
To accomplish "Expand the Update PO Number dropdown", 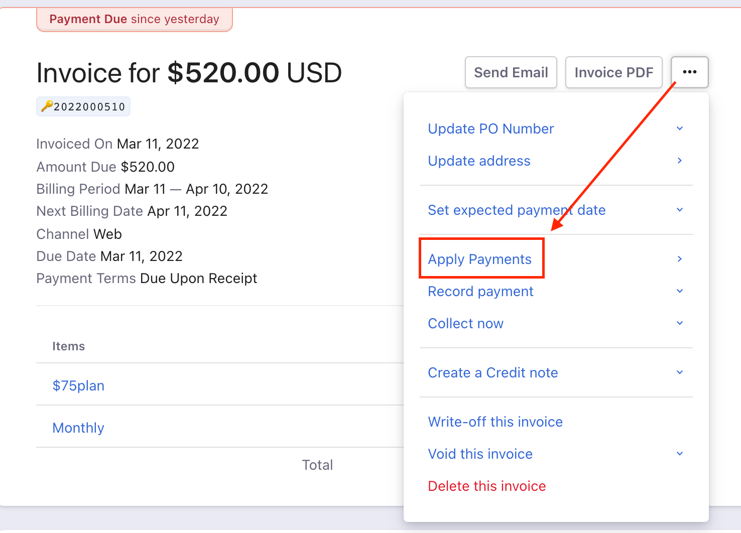I will 679,128.
